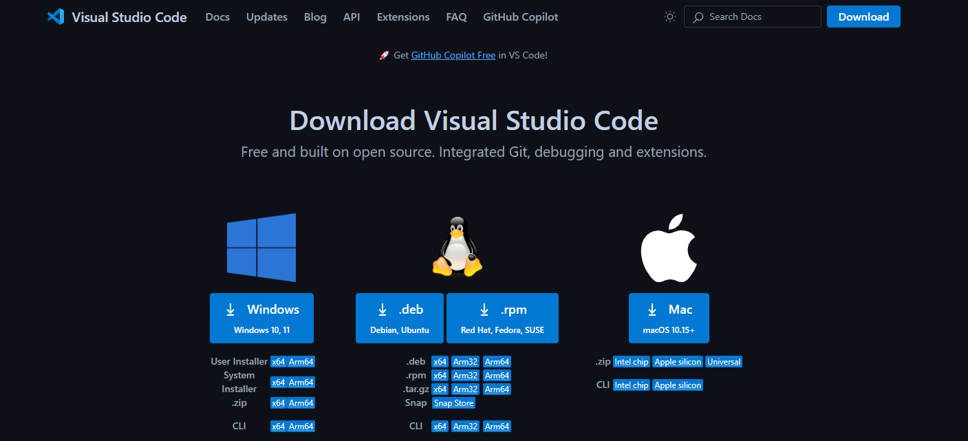This screenshot has width=968, height=441.
Task: Select Universal for Mac .zip
Action: 724,362
